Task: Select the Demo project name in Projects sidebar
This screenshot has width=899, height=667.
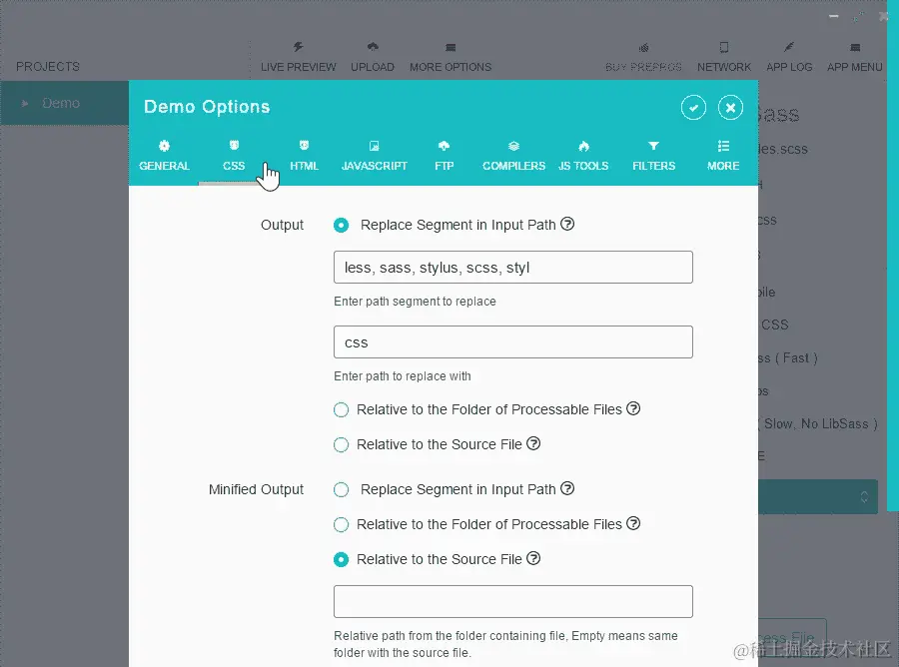Action: click(61, 103)
